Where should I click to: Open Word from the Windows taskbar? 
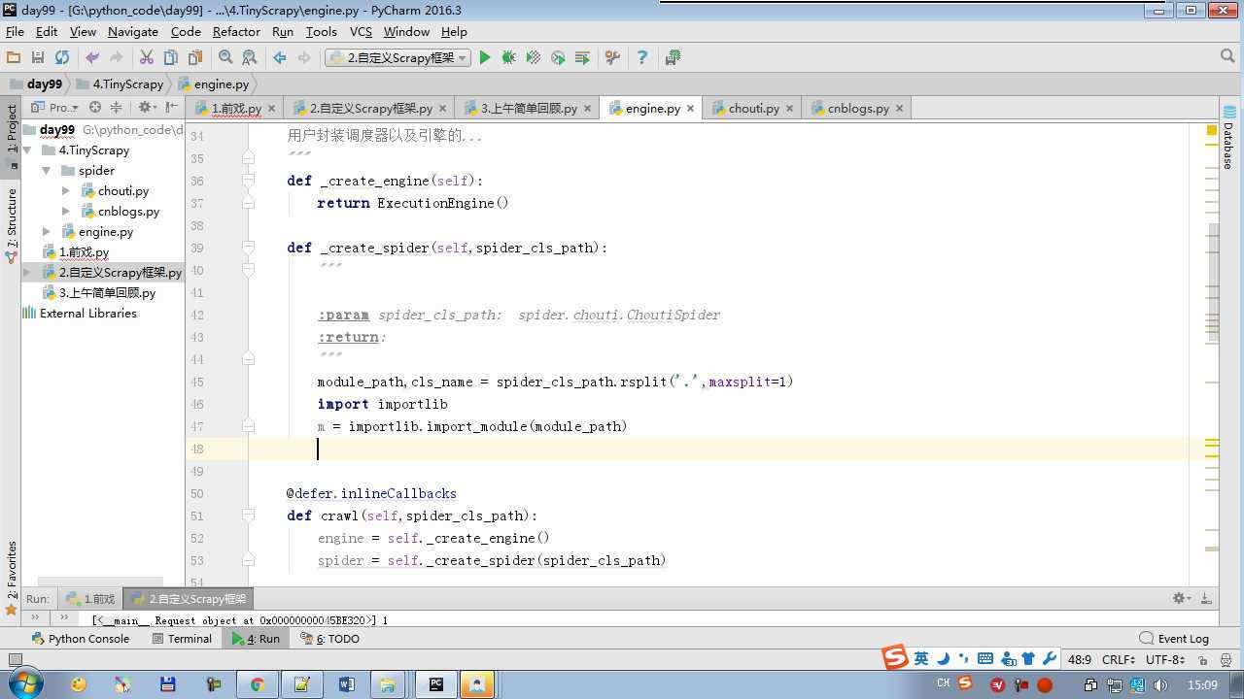(346, 684)
